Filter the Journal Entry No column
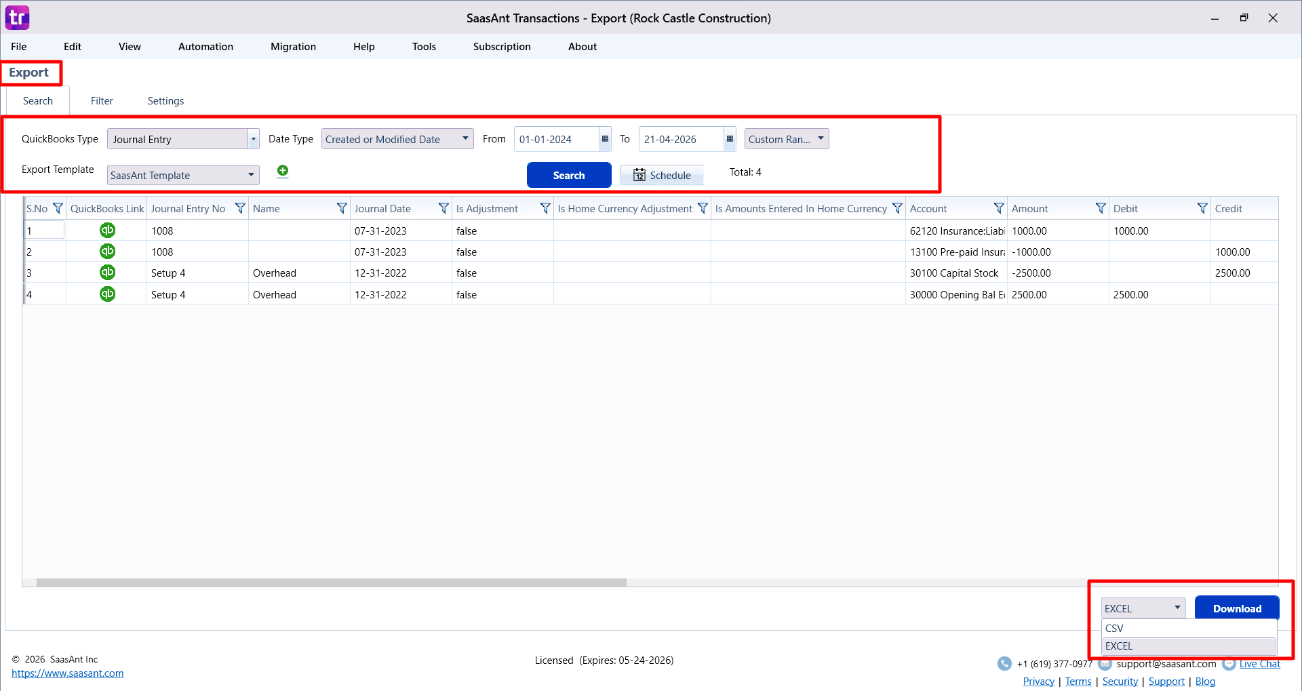The width and height of the screenshot is (1302, 691). (x=240, y=208)
